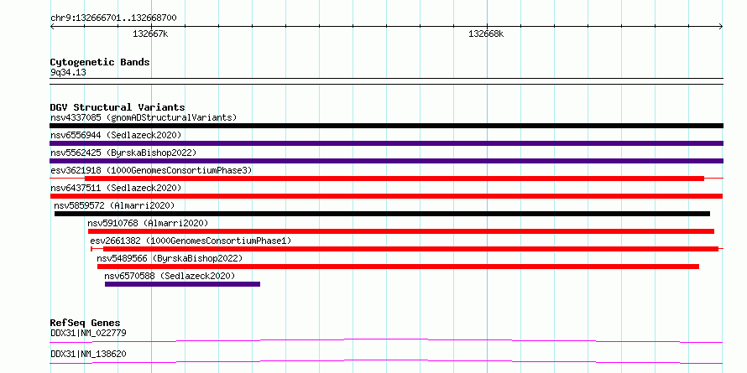This screenshot has height=373, width=747.
Task: Open the DGV Structural Variants track title
Action: (x=118, y=107)
